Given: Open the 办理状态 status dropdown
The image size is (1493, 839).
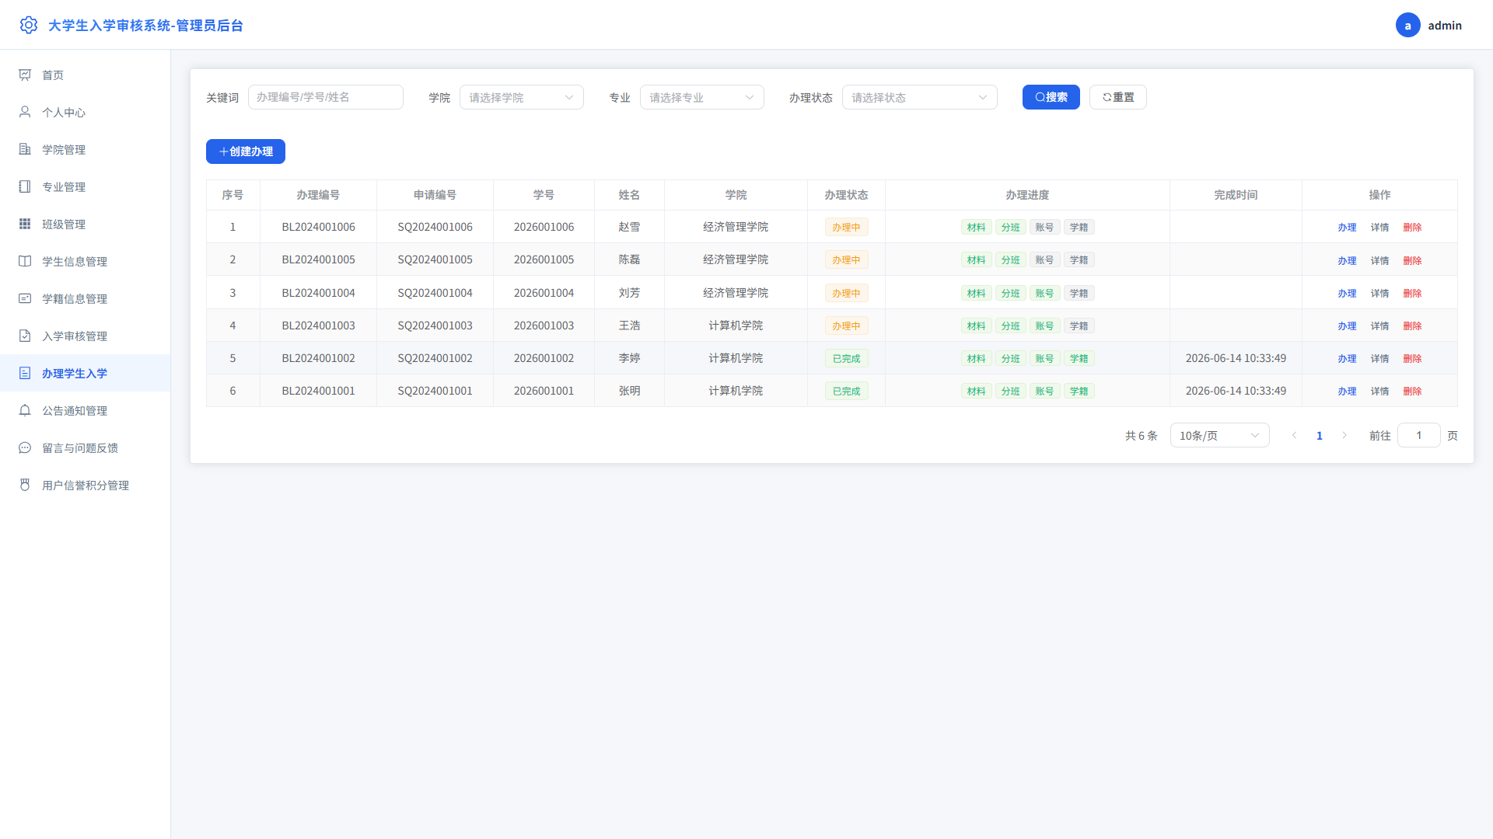Looking at the screenshot, I should coord(920,97).
